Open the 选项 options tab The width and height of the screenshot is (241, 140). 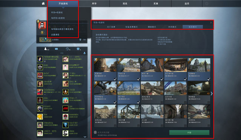pos(187,3)
